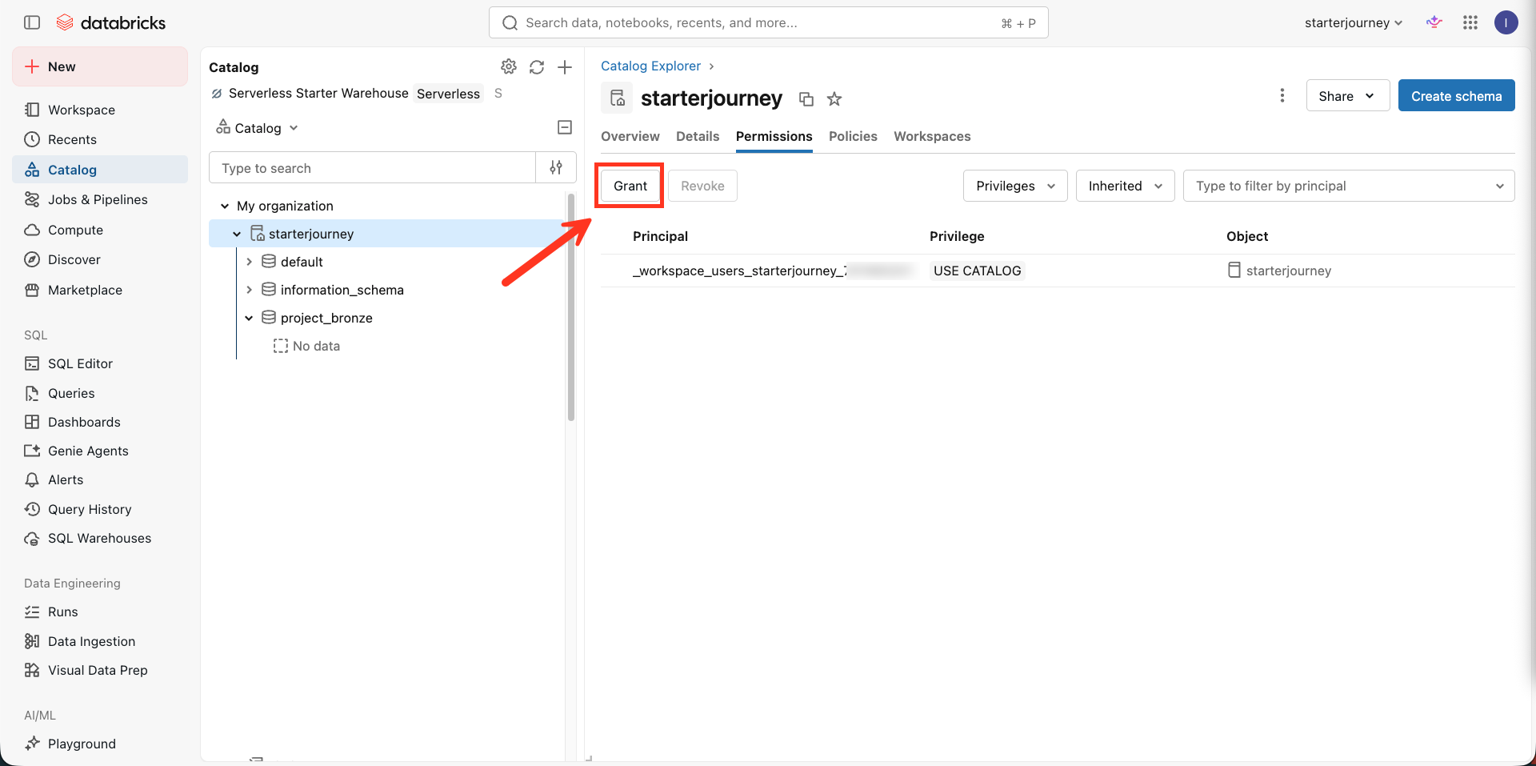The image size is (1536, 766).
Task: Collapse all catalog tree nodes
Action: [565, 127]
